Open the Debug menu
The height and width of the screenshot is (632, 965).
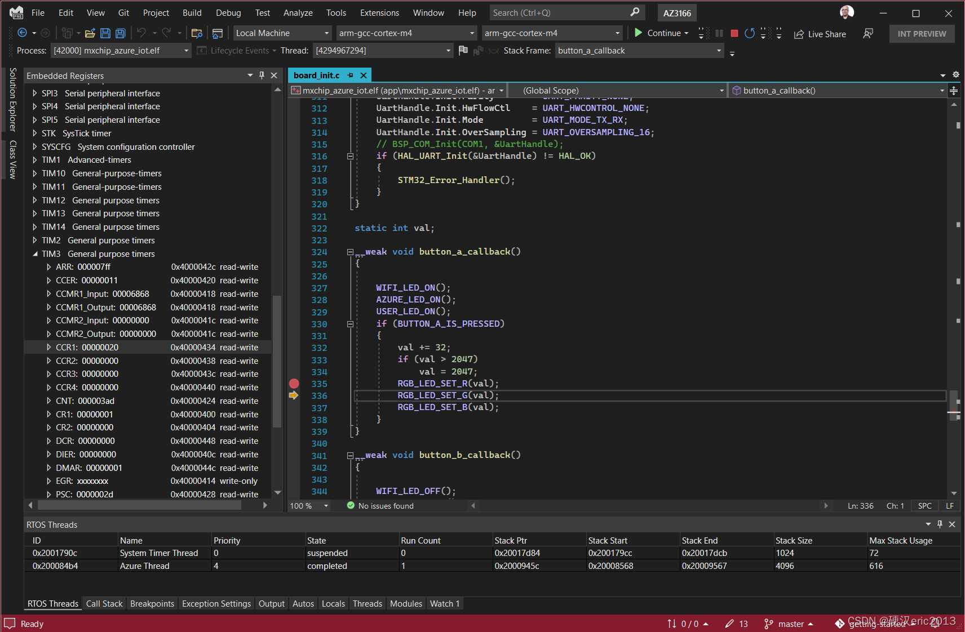click(228, 12)
